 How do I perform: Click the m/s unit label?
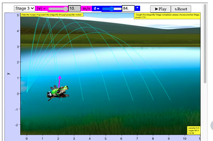tap(87, 9)
